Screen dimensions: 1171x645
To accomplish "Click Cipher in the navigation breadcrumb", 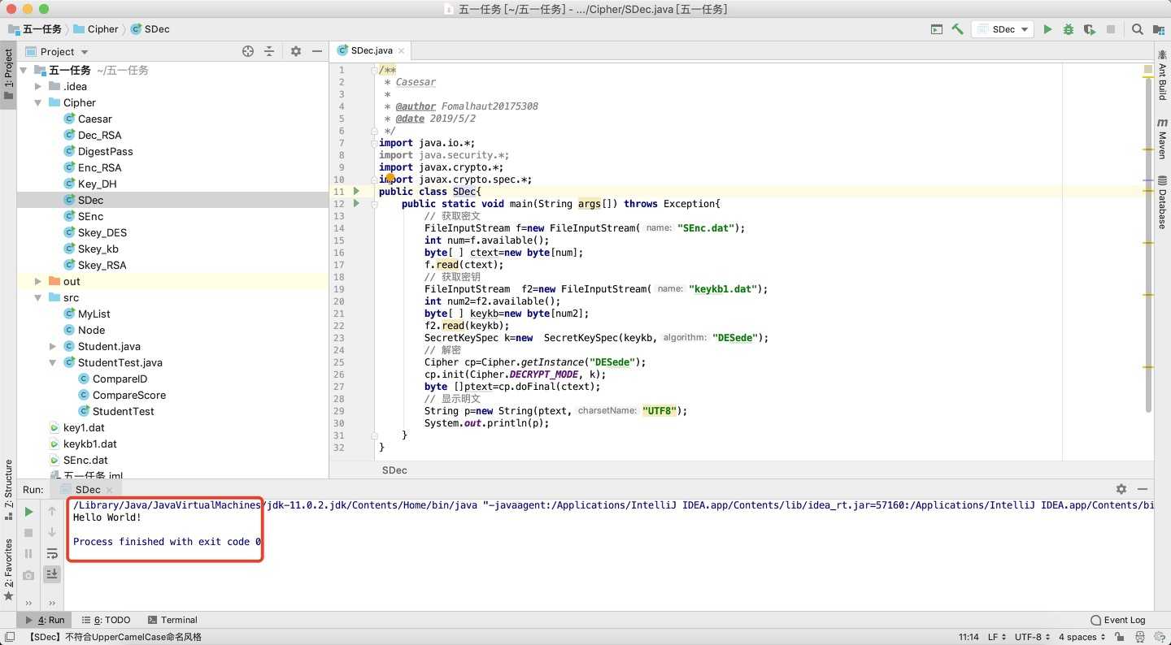I will (x=96, y=29).
